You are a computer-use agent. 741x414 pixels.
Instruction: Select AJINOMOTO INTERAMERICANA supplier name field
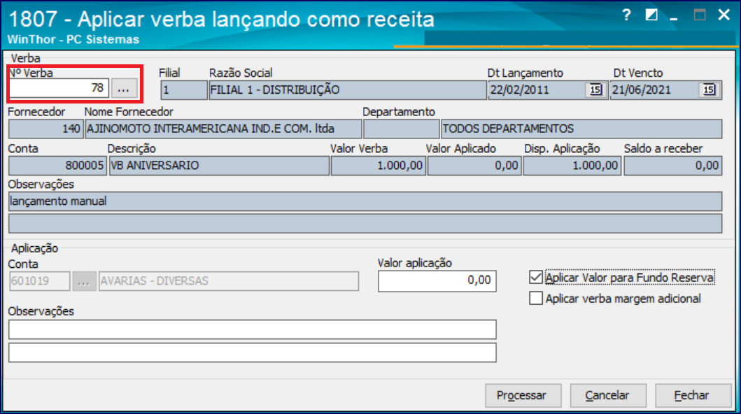(x=223, y=129)
